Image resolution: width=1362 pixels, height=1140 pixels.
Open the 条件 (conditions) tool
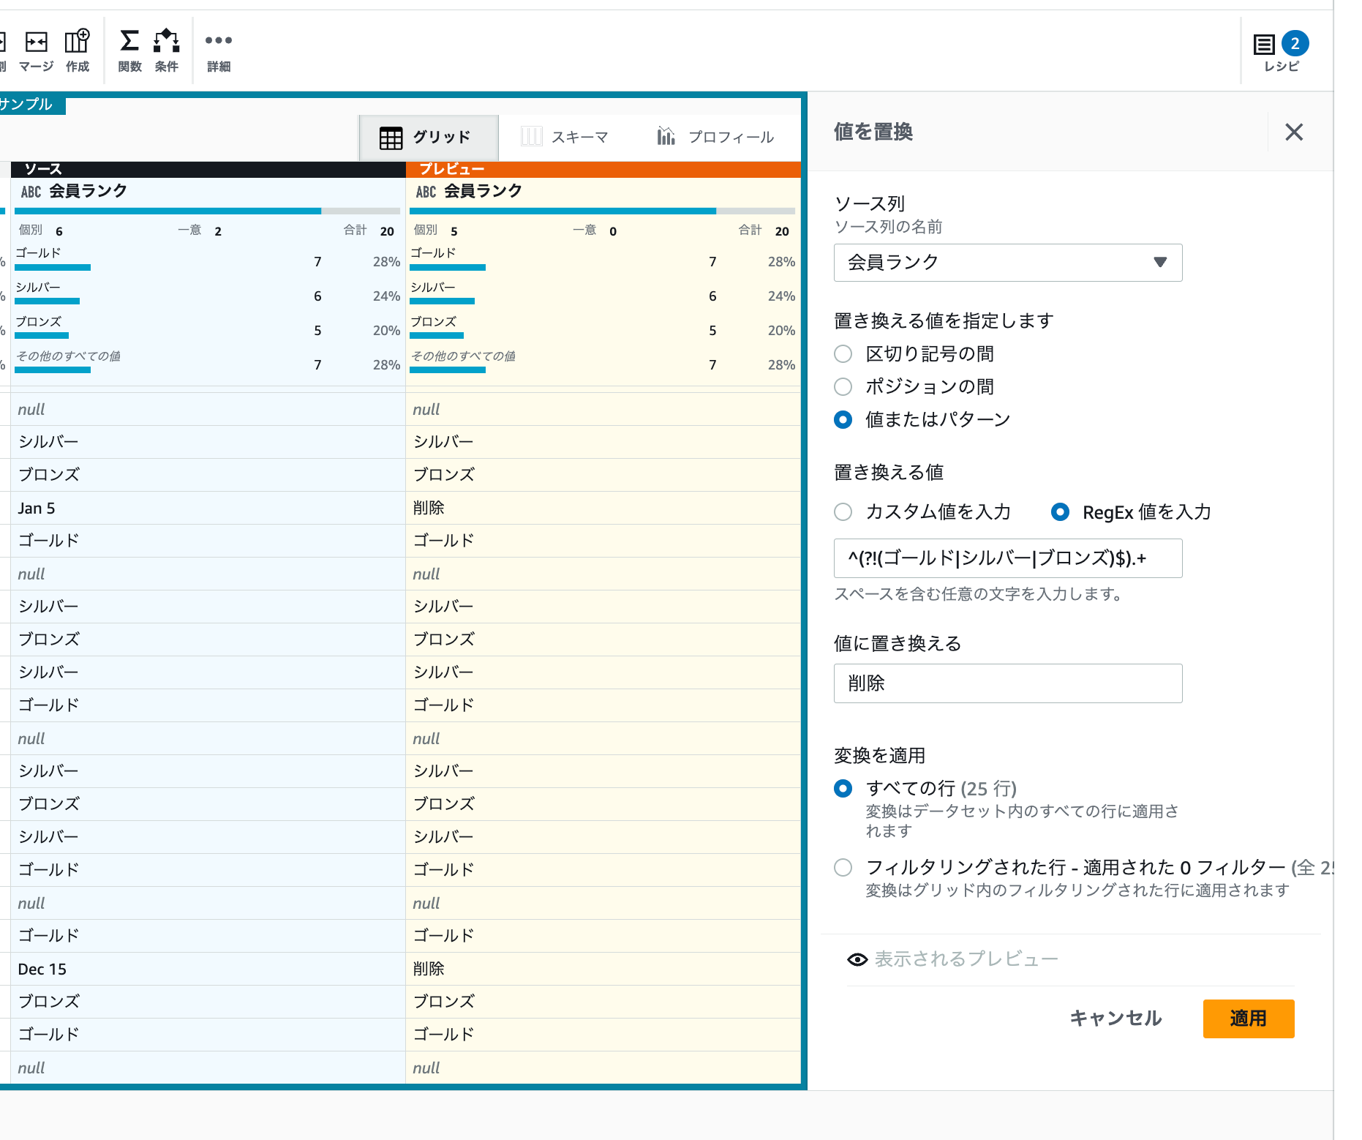[x=167, y=50]
